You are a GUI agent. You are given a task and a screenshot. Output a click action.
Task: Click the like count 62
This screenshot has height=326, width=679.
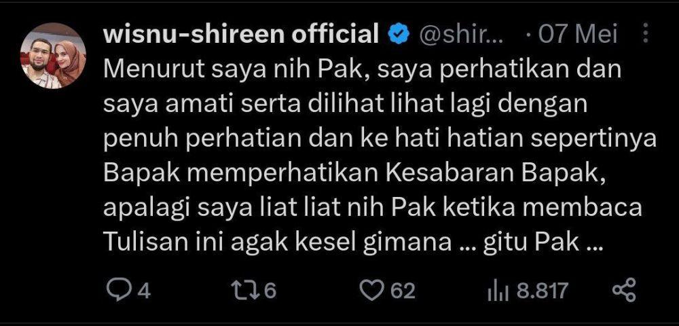coord(403,291)
